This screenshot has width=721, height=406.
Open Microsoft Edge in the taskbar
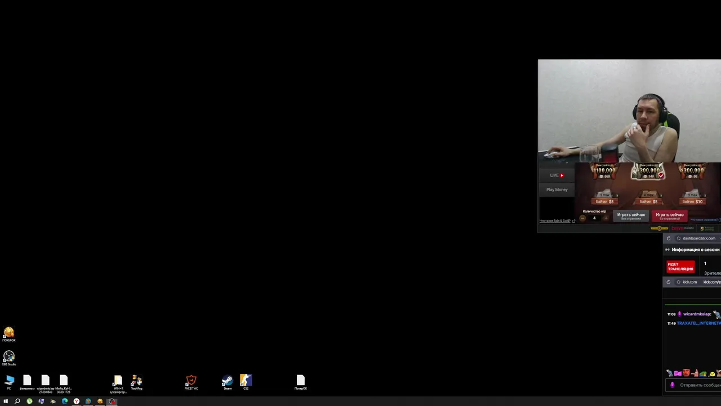tap(65, 401)
